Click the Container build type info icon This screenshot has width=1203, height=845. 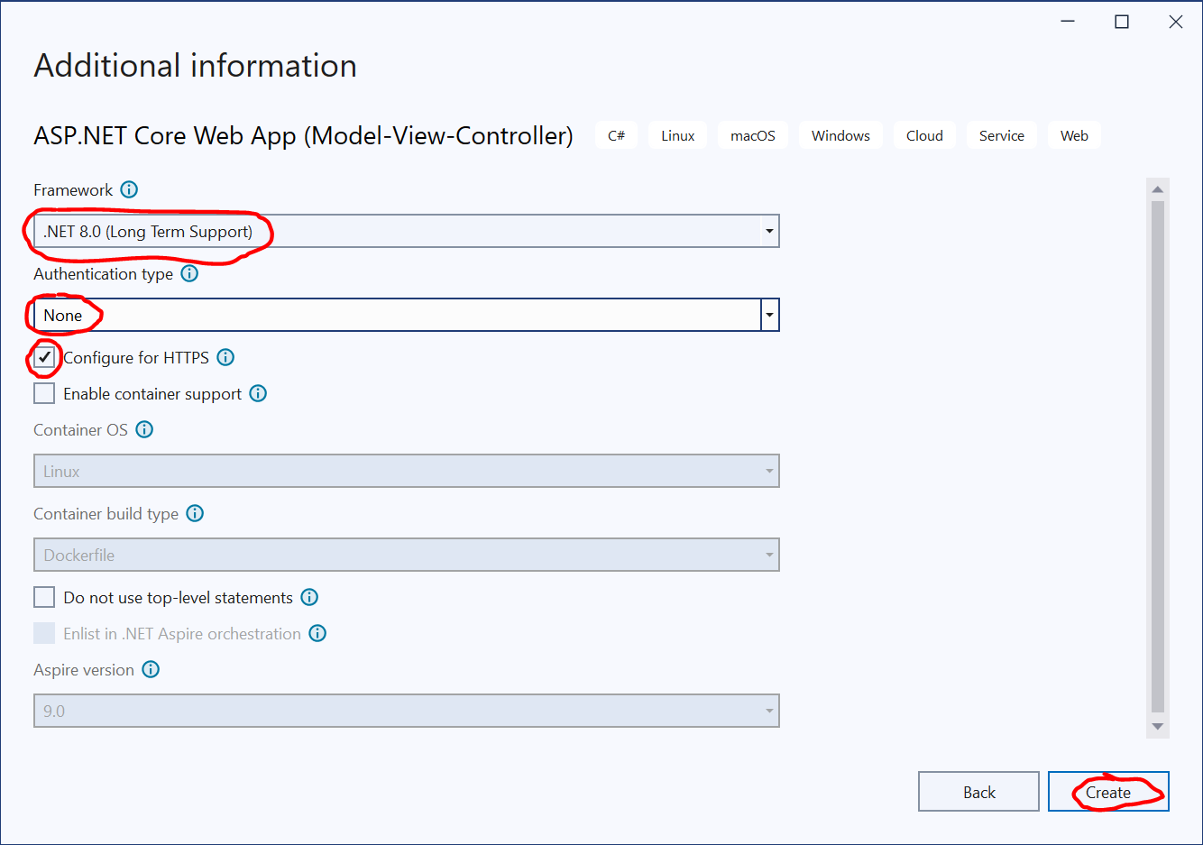pyautogui.click(x=195, y=513)
